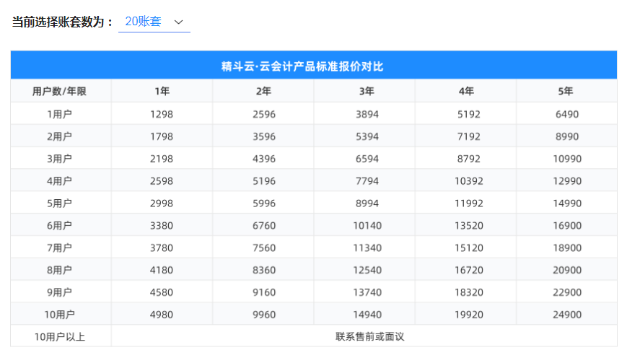Select price 3780 in the 7用户 row
627x363 pixels.
pyautogui.click(x=162, y=248)
